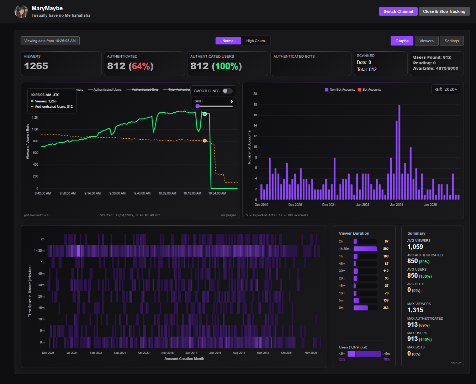The image size is (476, 384).
Task: Adjust the Skip slider handle
Action: [x=198, y=106]
